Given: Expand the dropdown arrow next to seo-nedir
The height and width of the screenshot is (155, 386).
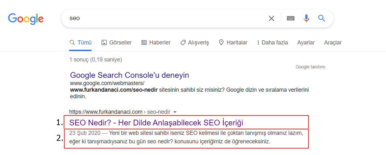Looking at the screenshot, I should (175, 112).
